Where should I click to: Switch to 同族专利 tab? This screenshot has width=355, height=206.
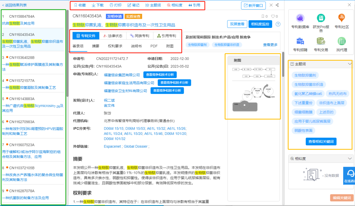pyautogui.click(x=140, y=36)
